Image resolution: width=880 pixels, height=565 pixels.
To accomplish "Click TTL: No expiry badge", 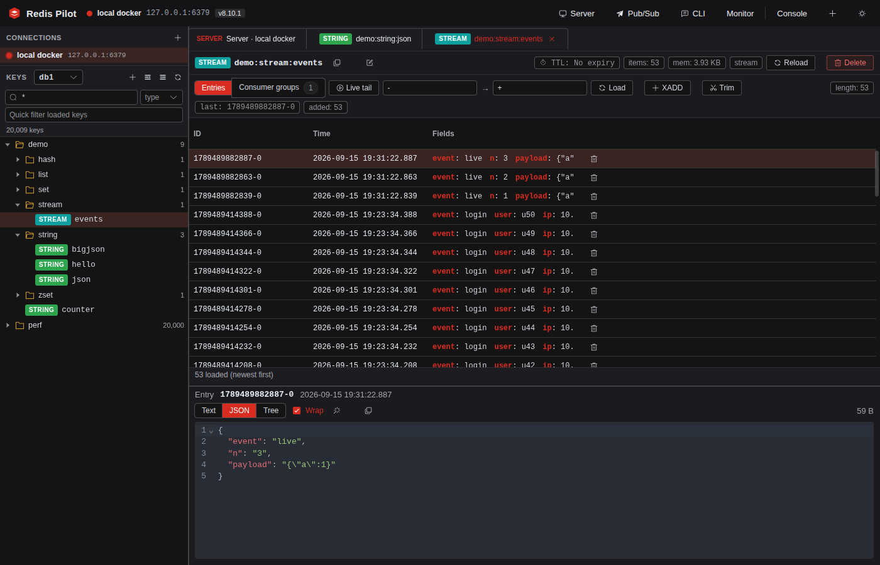I will 577,63.
